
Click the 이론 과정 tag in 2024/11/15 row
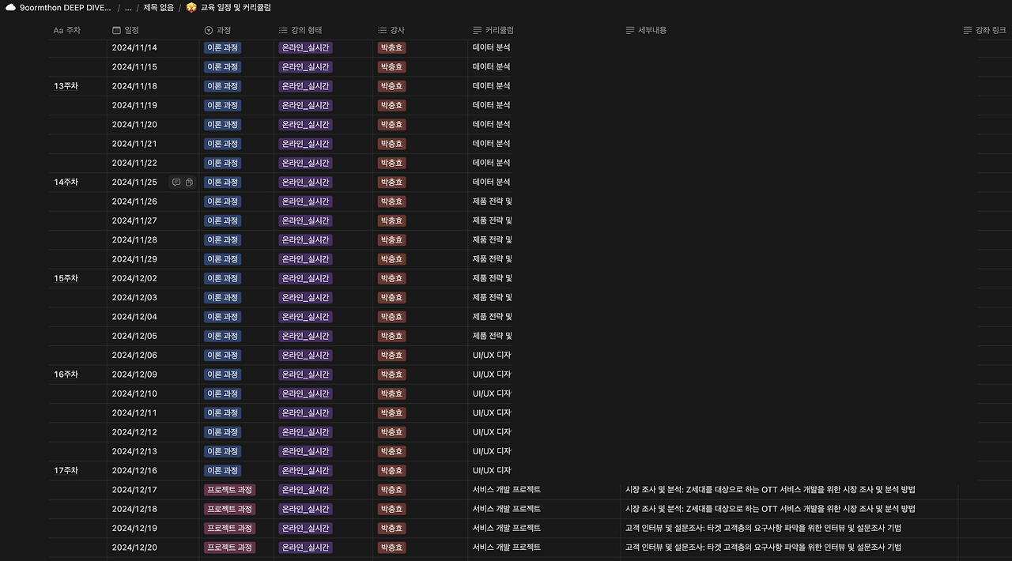click(x=223, y=67)
